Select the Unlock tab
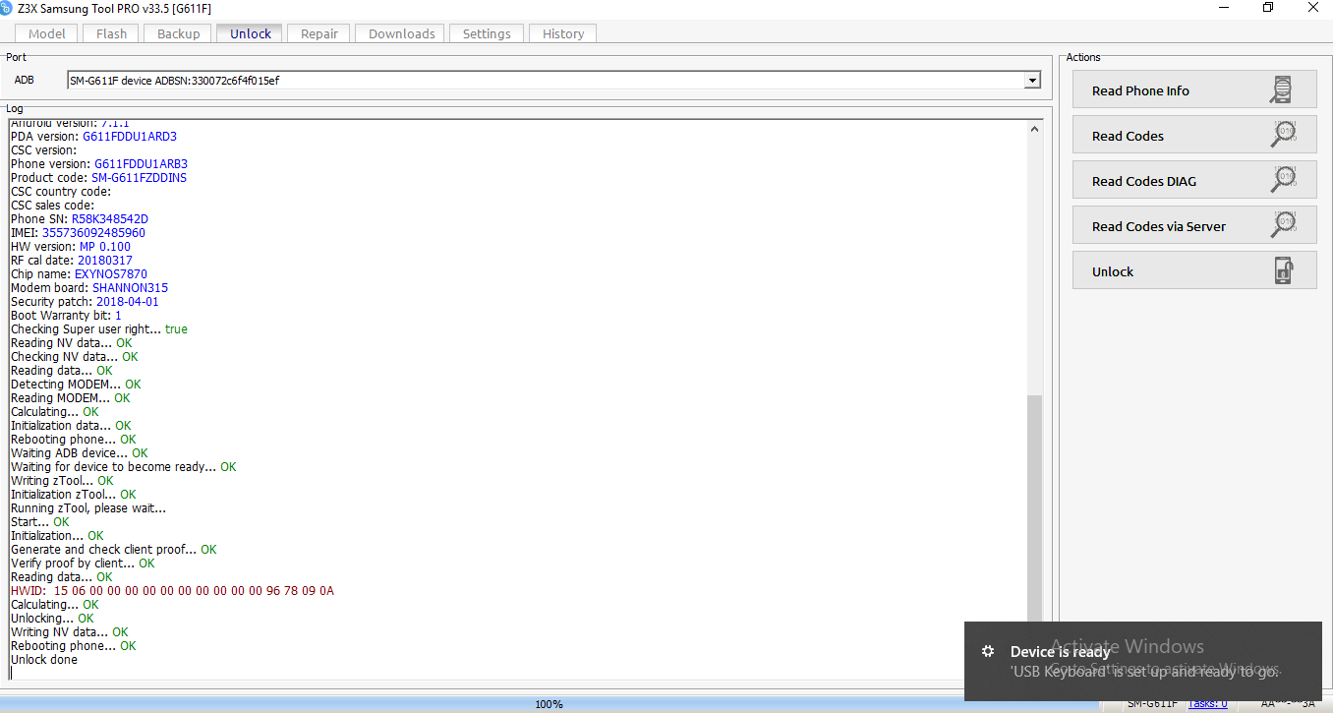The height and width of the screenshot is (713, 1333). [x=251, y=33]
